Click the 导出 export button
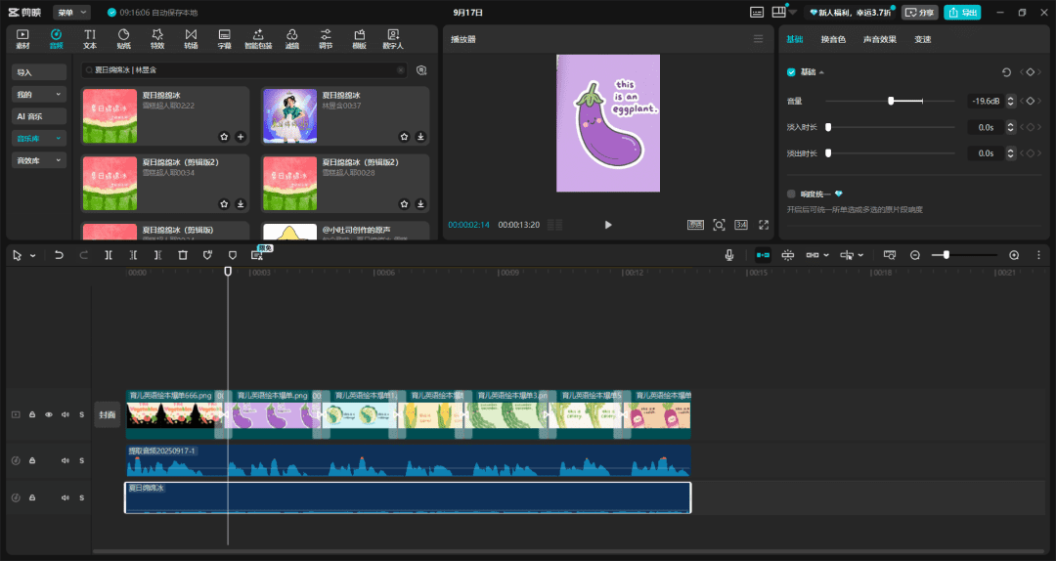Screen dimensions: 1056x561 pos(962,12)
